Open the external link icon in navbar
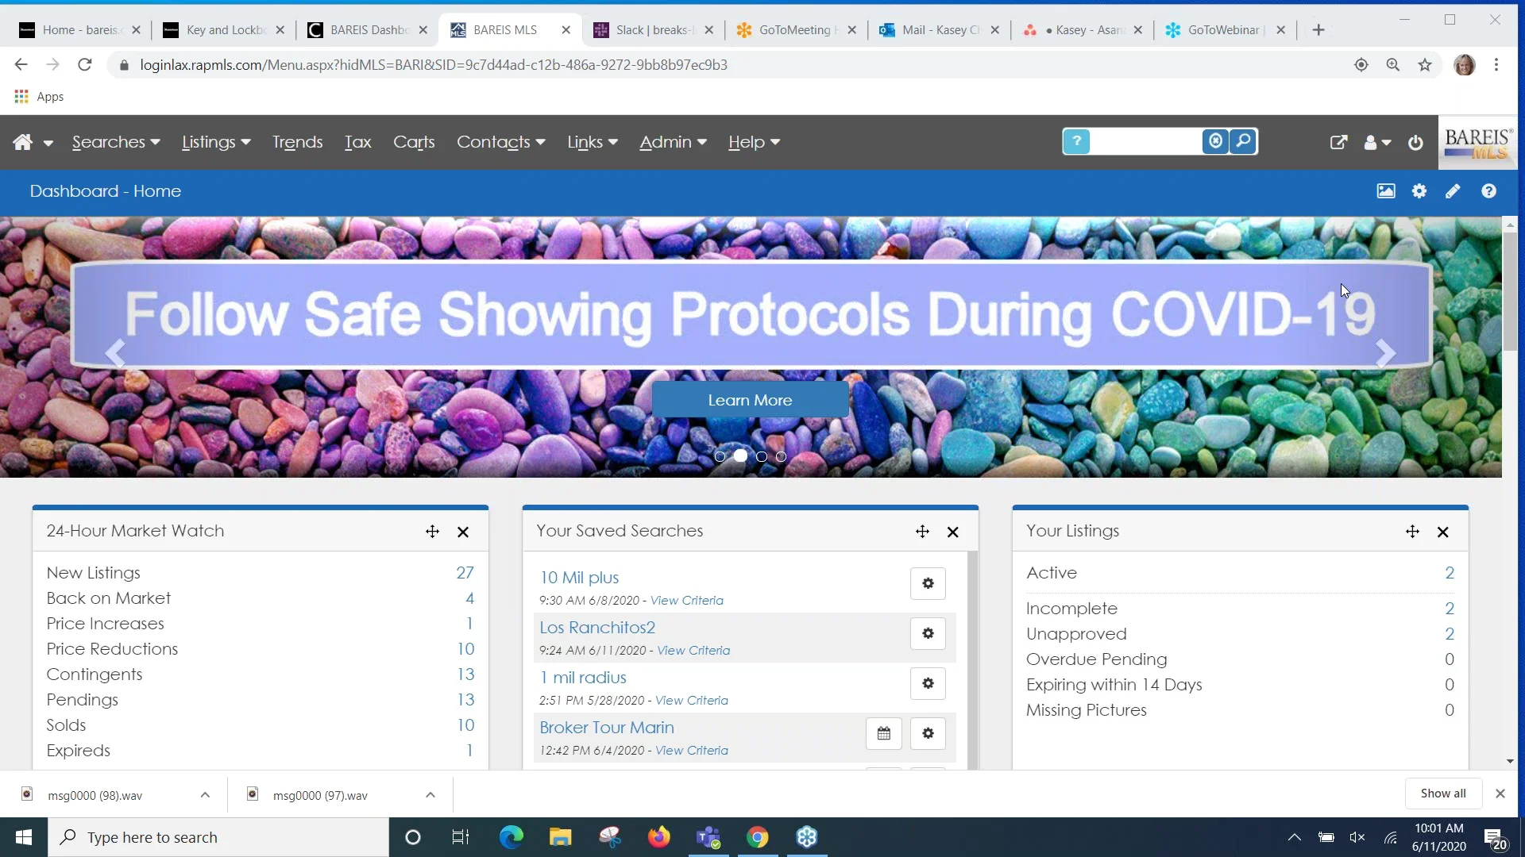This screenshot has width=1525, height=857. point(1338,142)
